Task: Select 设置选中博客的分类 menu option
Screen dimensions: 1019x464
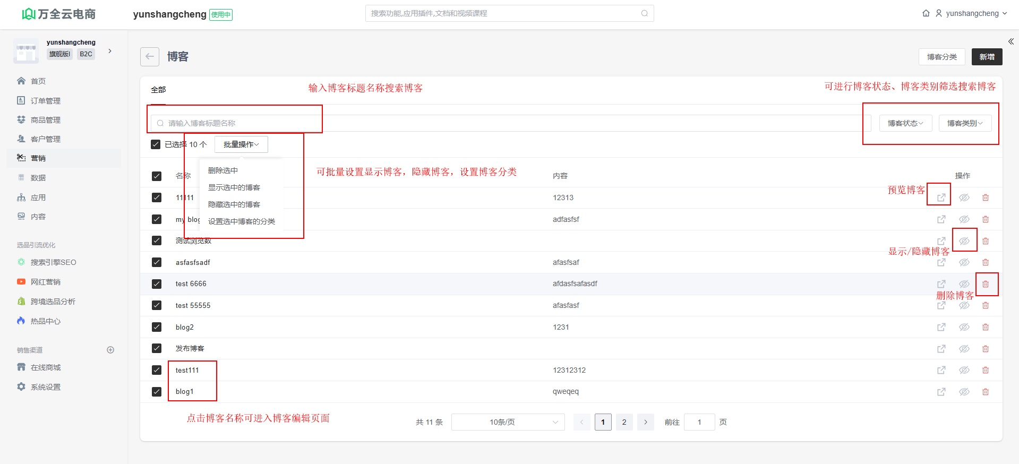Action: click(242, 221)
